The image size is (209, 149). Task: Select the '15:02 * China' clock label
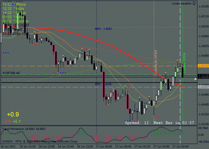[x=14, y=5]
